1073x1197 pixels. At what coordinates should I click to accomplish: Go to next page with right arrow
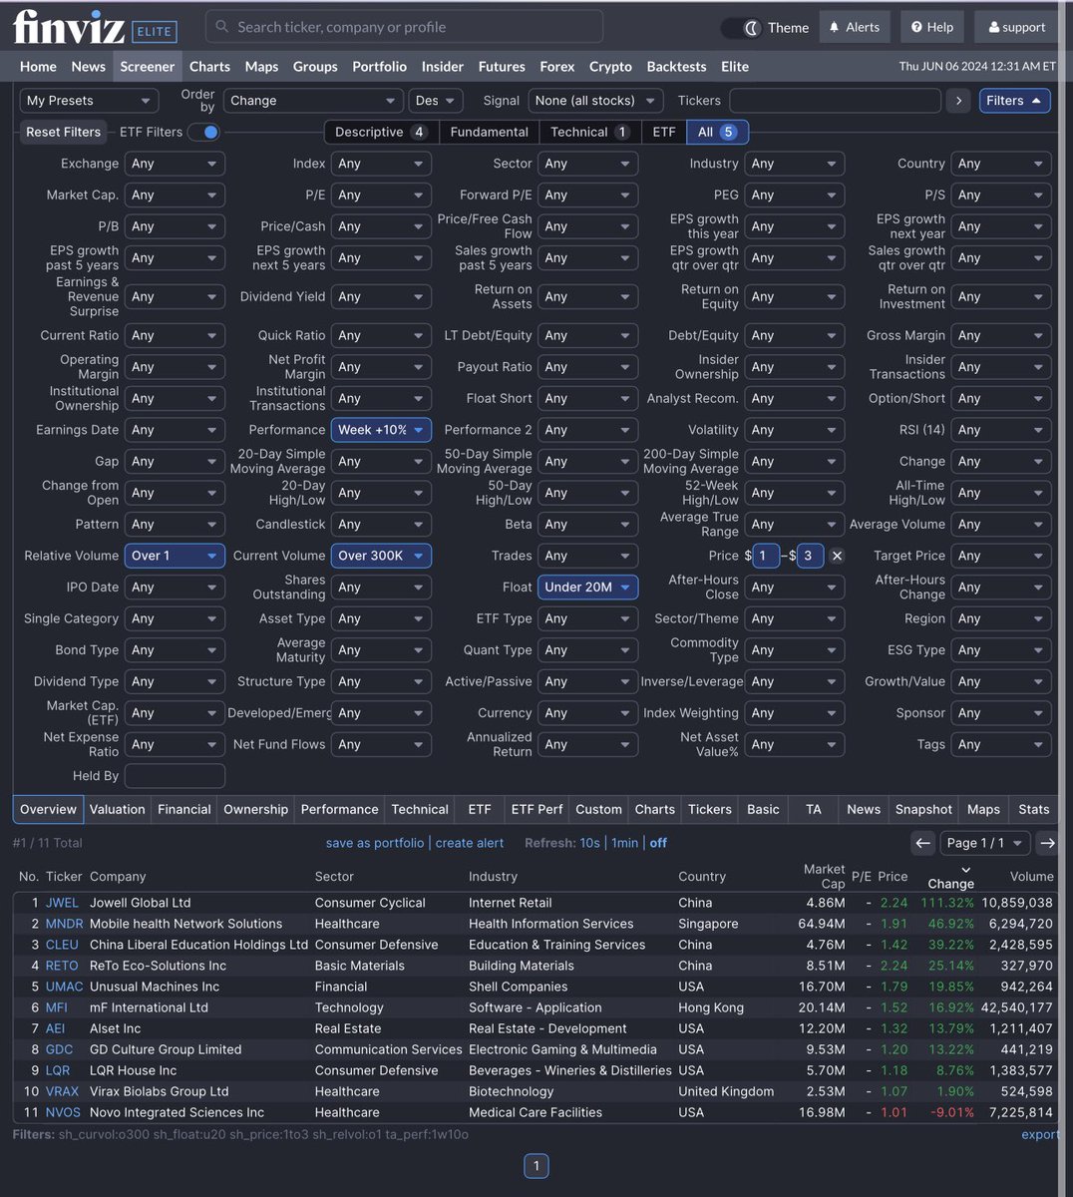(x=1047, y=843)
